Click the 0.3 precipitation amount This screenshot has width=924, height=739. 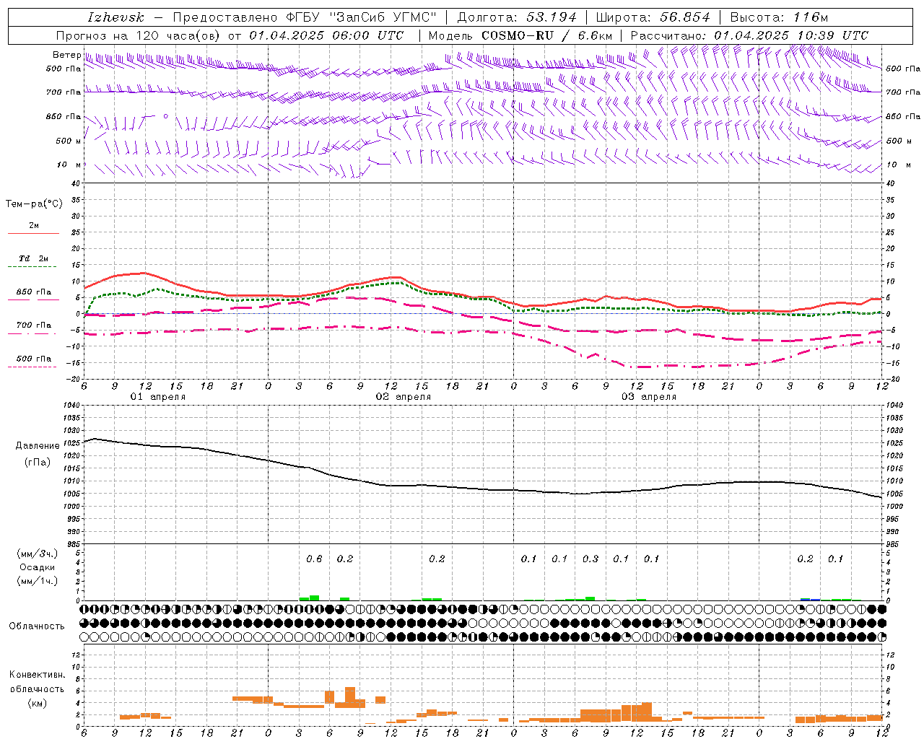point(590,559)
